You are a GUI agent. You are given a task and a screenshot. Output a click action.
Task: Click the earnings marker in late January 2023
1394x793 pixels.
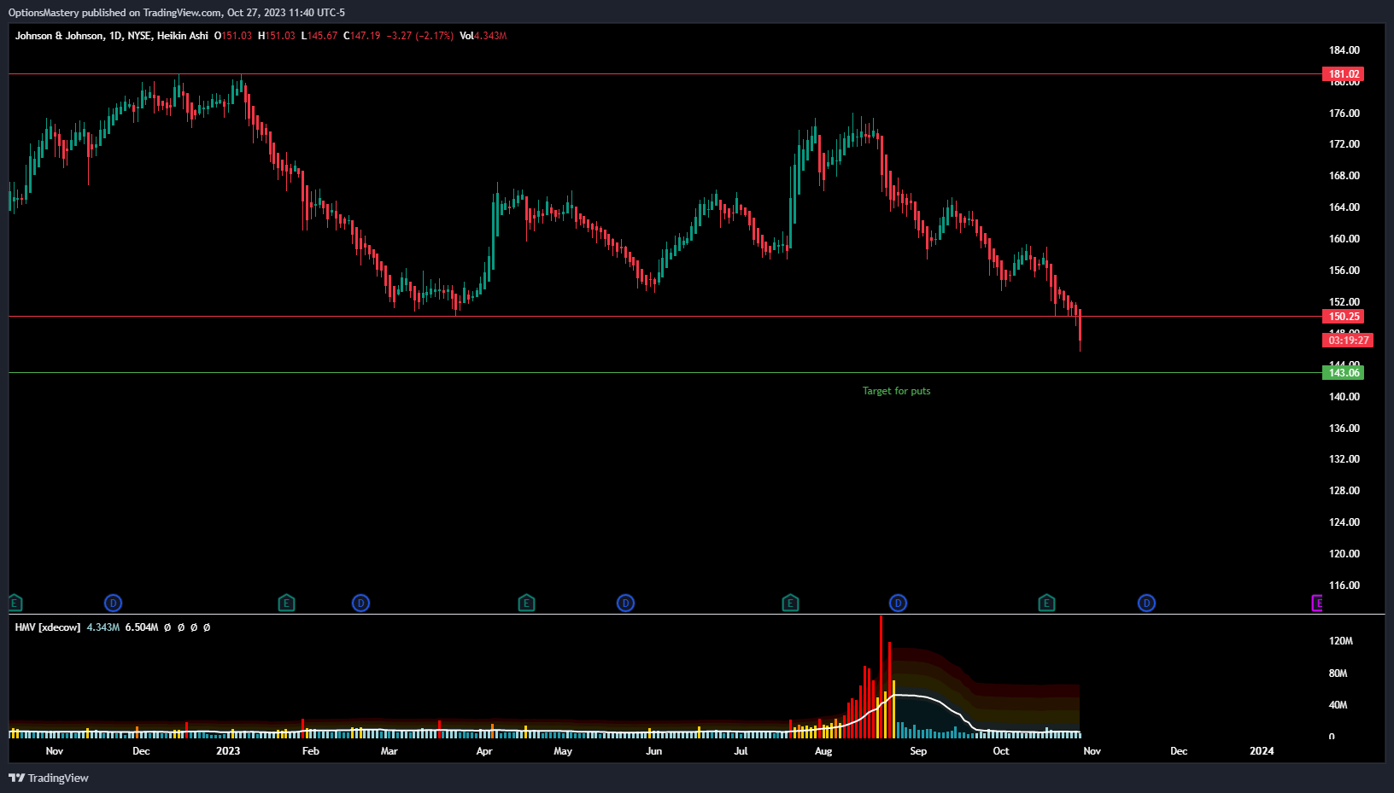286,603
